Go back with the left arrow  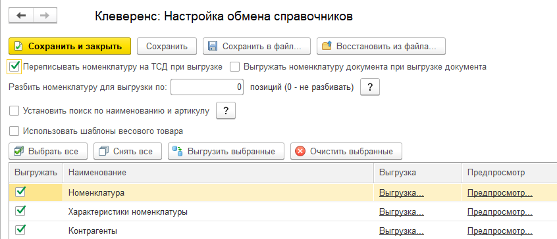point(21,16)
